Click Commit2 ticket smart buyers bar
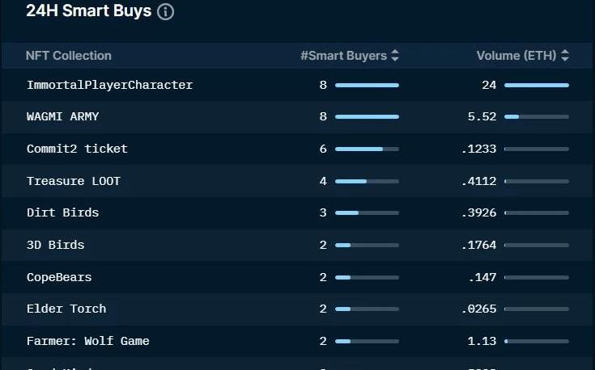This screenshot has height=370, width=595. 367,149
